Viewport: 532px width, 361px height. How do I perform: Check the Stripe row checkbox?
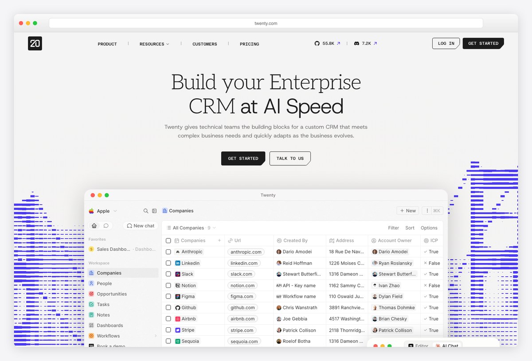coord(168,330)
